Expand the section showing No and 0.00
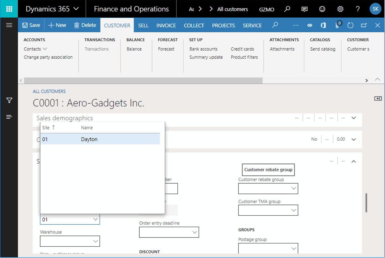 click(x=354, y=139)
